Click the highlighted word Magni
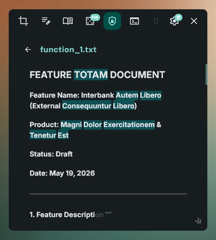Screen dimensions: 216x240 pyautogui.click(x=71, y=125)
